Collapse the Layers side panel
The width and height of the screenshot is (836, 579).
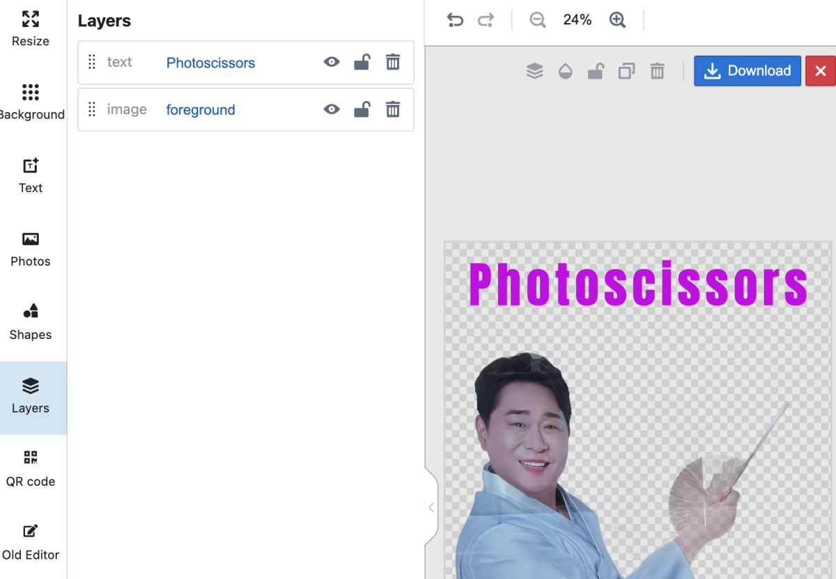click(x=431, y=507)
